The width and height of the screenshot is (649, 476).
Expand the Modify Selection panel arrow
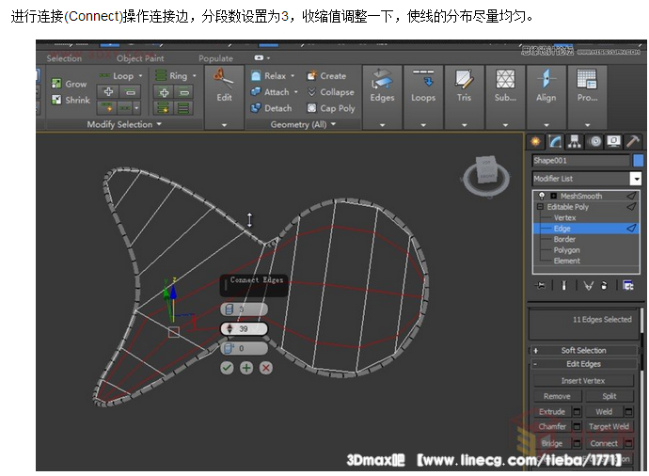tap(159, 124)
